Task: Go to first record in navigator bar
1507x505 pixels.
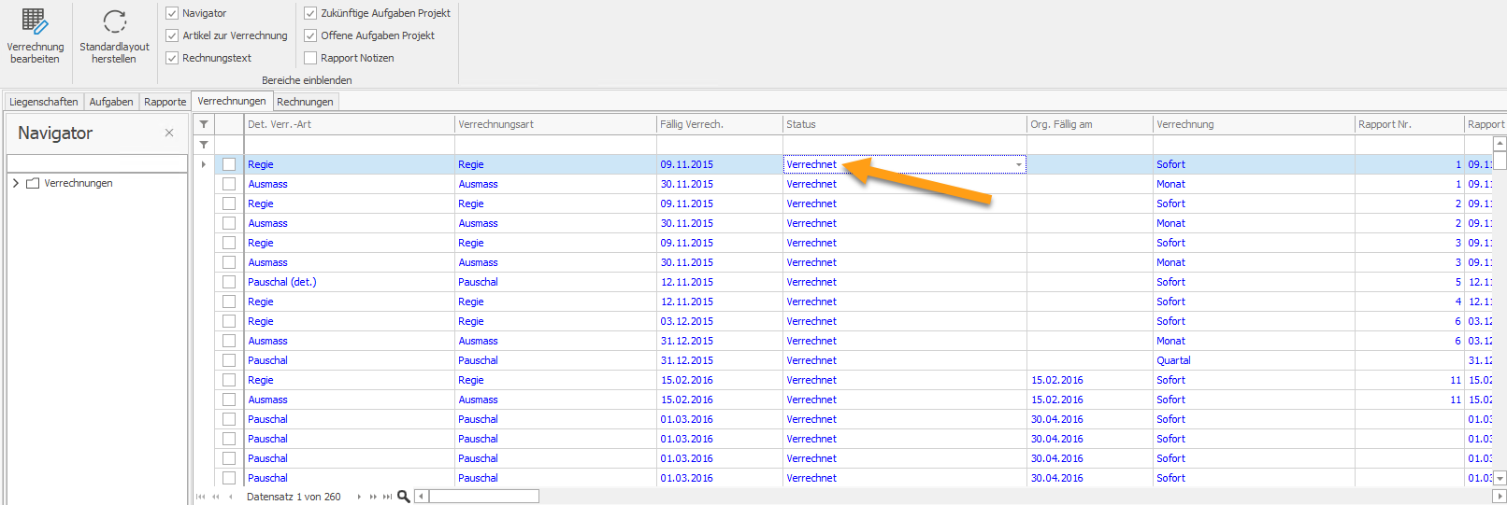Action: point(201,497)
